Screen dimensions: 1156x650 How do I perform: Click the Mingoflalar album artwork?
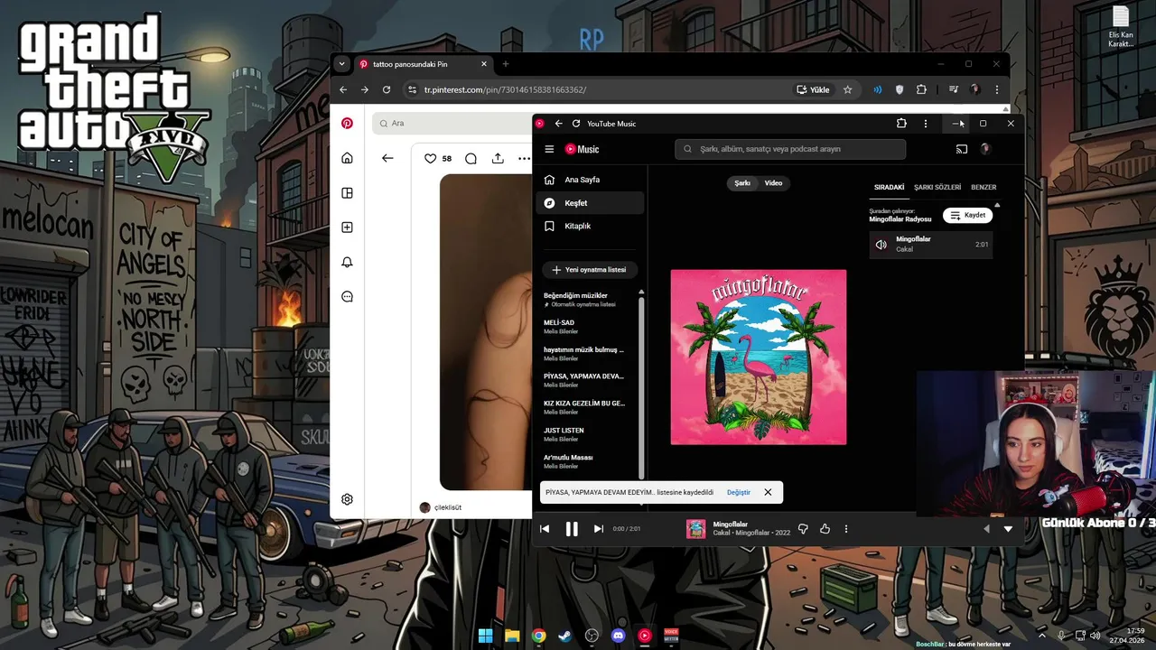click(759, 357)
